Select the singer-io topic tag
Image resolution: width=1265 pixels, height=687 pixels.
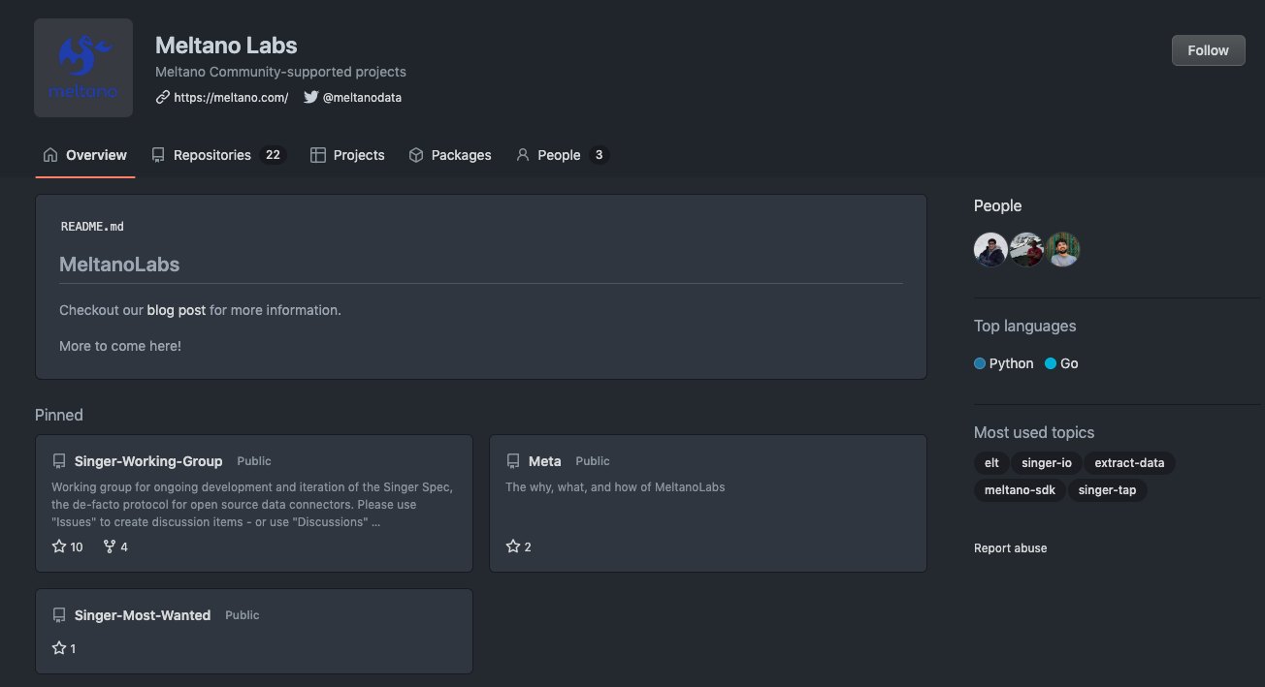pos(1047,463)
